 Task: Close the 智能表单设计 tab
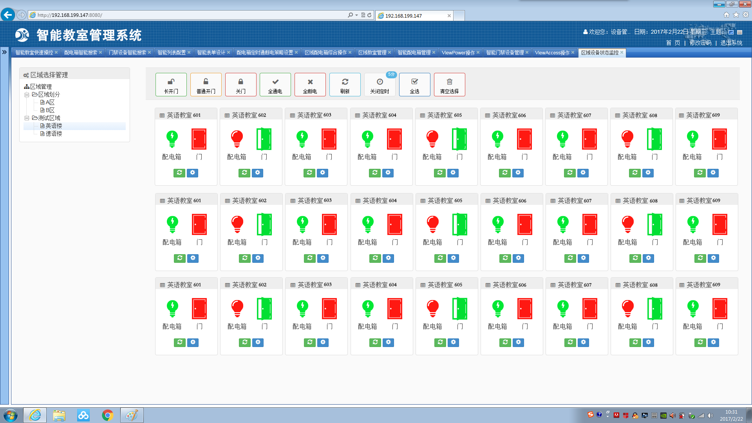229,52
